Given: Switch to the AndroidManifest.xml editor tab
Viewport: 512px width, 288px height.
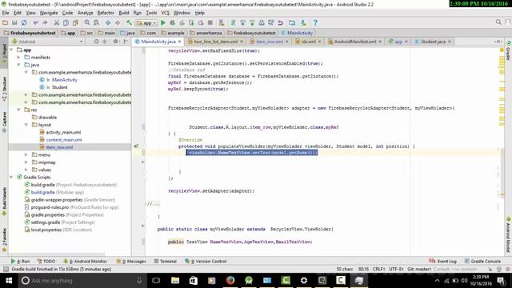Looking at the screenshot, I should (355, 42).
